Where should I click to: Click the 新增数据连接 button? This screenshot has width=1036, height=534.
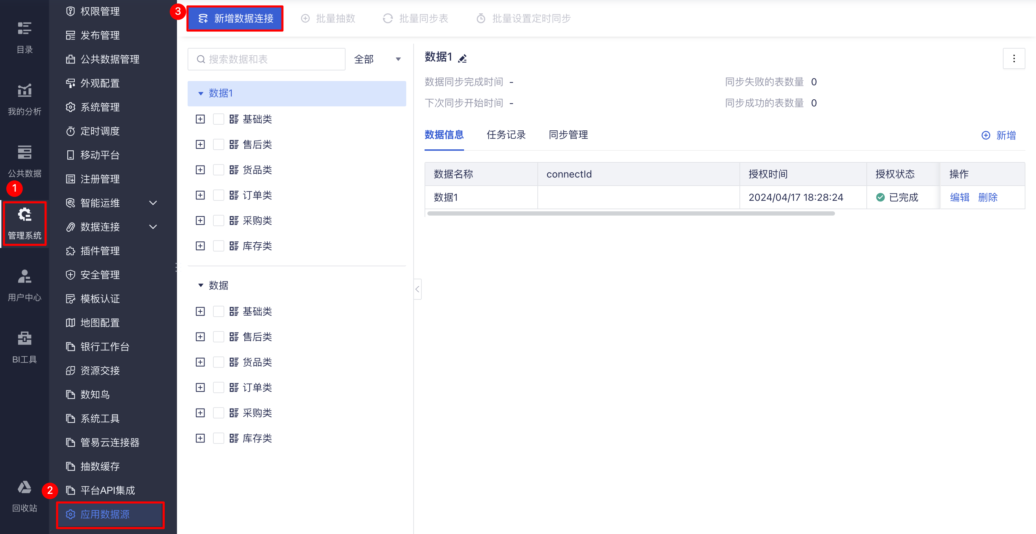pyautogui.click(x=235, y=18)
